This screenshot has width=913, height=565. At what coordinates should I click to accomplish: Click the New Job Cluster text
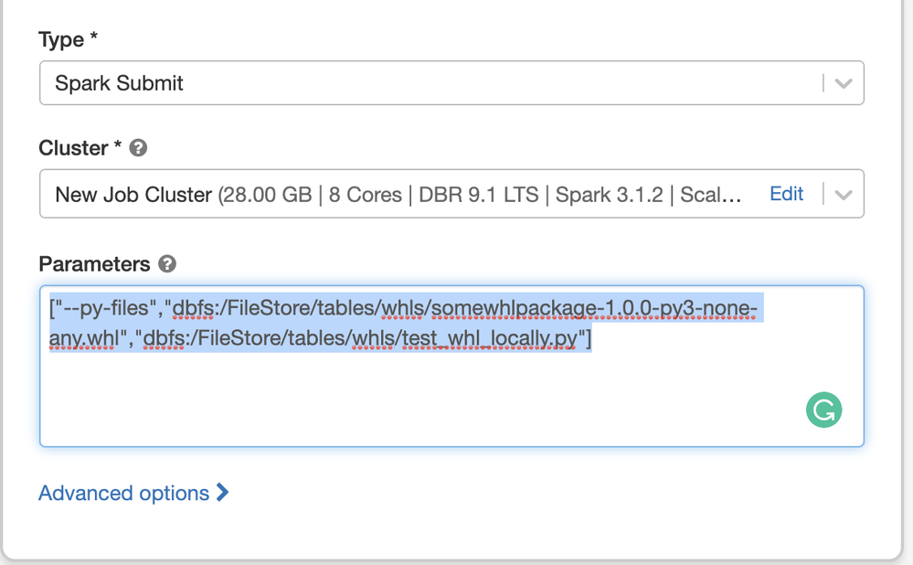133,195
